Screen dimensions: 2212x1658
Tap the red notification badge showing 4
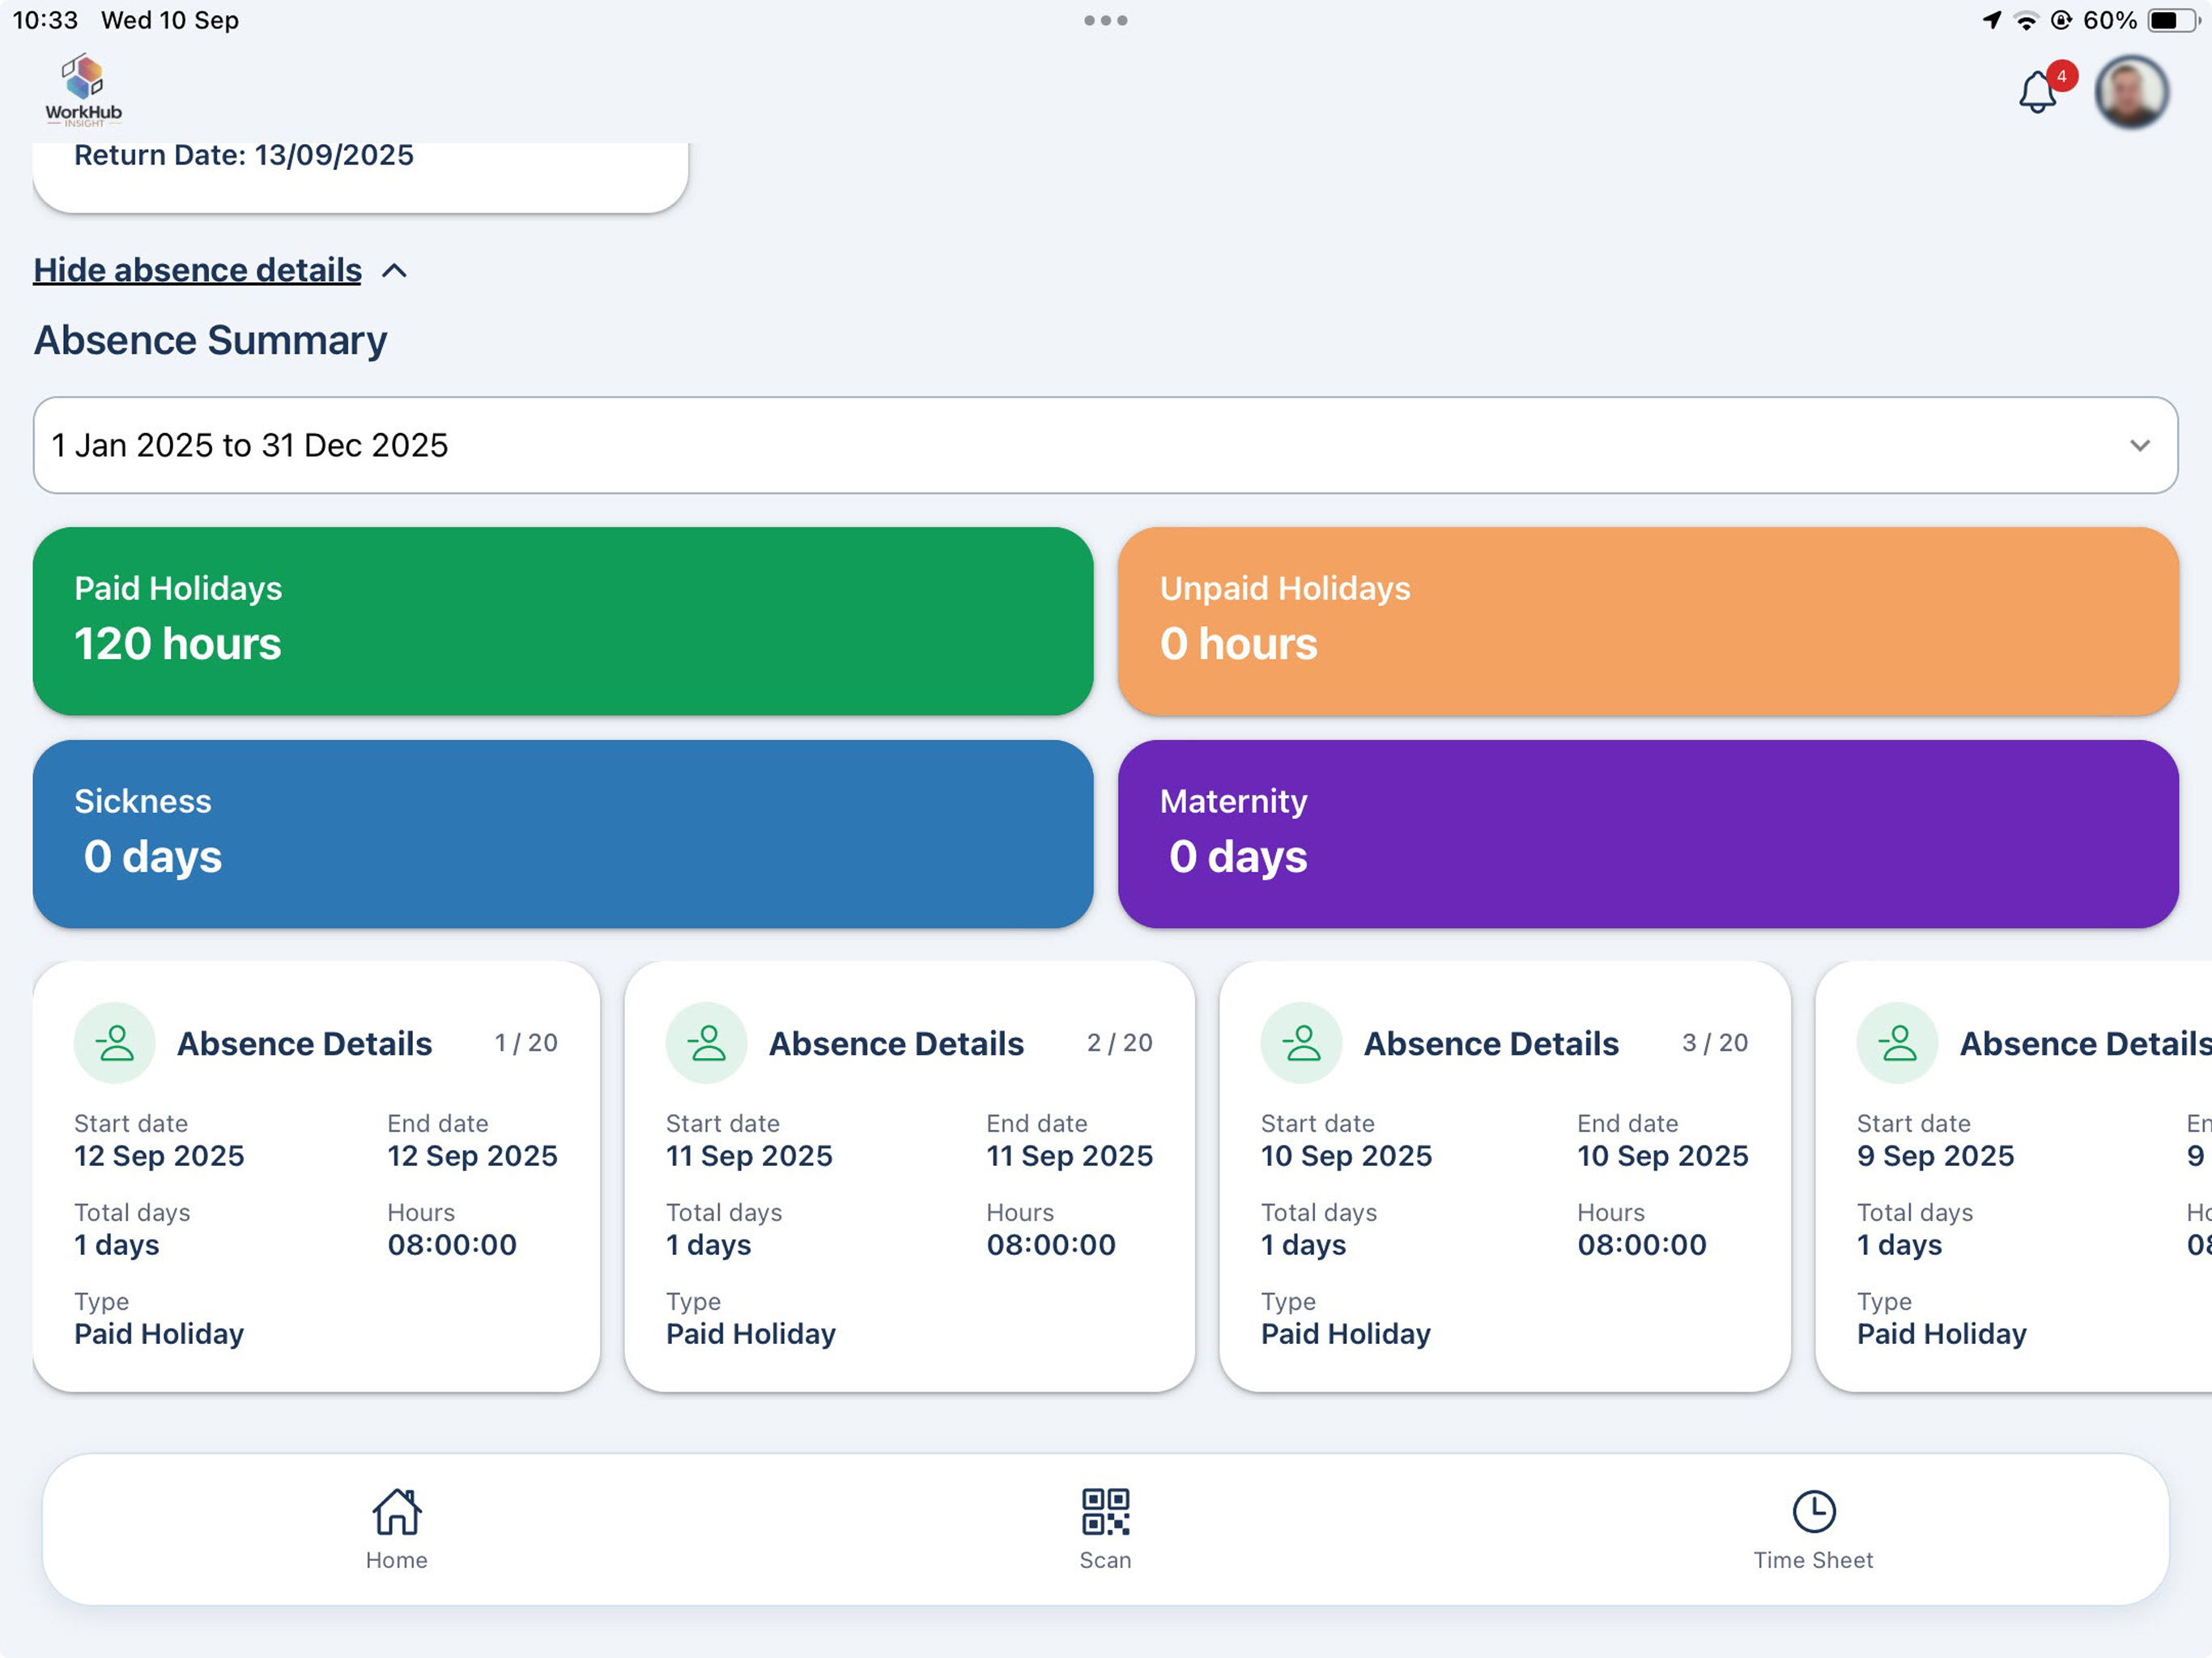[x=2061, y=76]
